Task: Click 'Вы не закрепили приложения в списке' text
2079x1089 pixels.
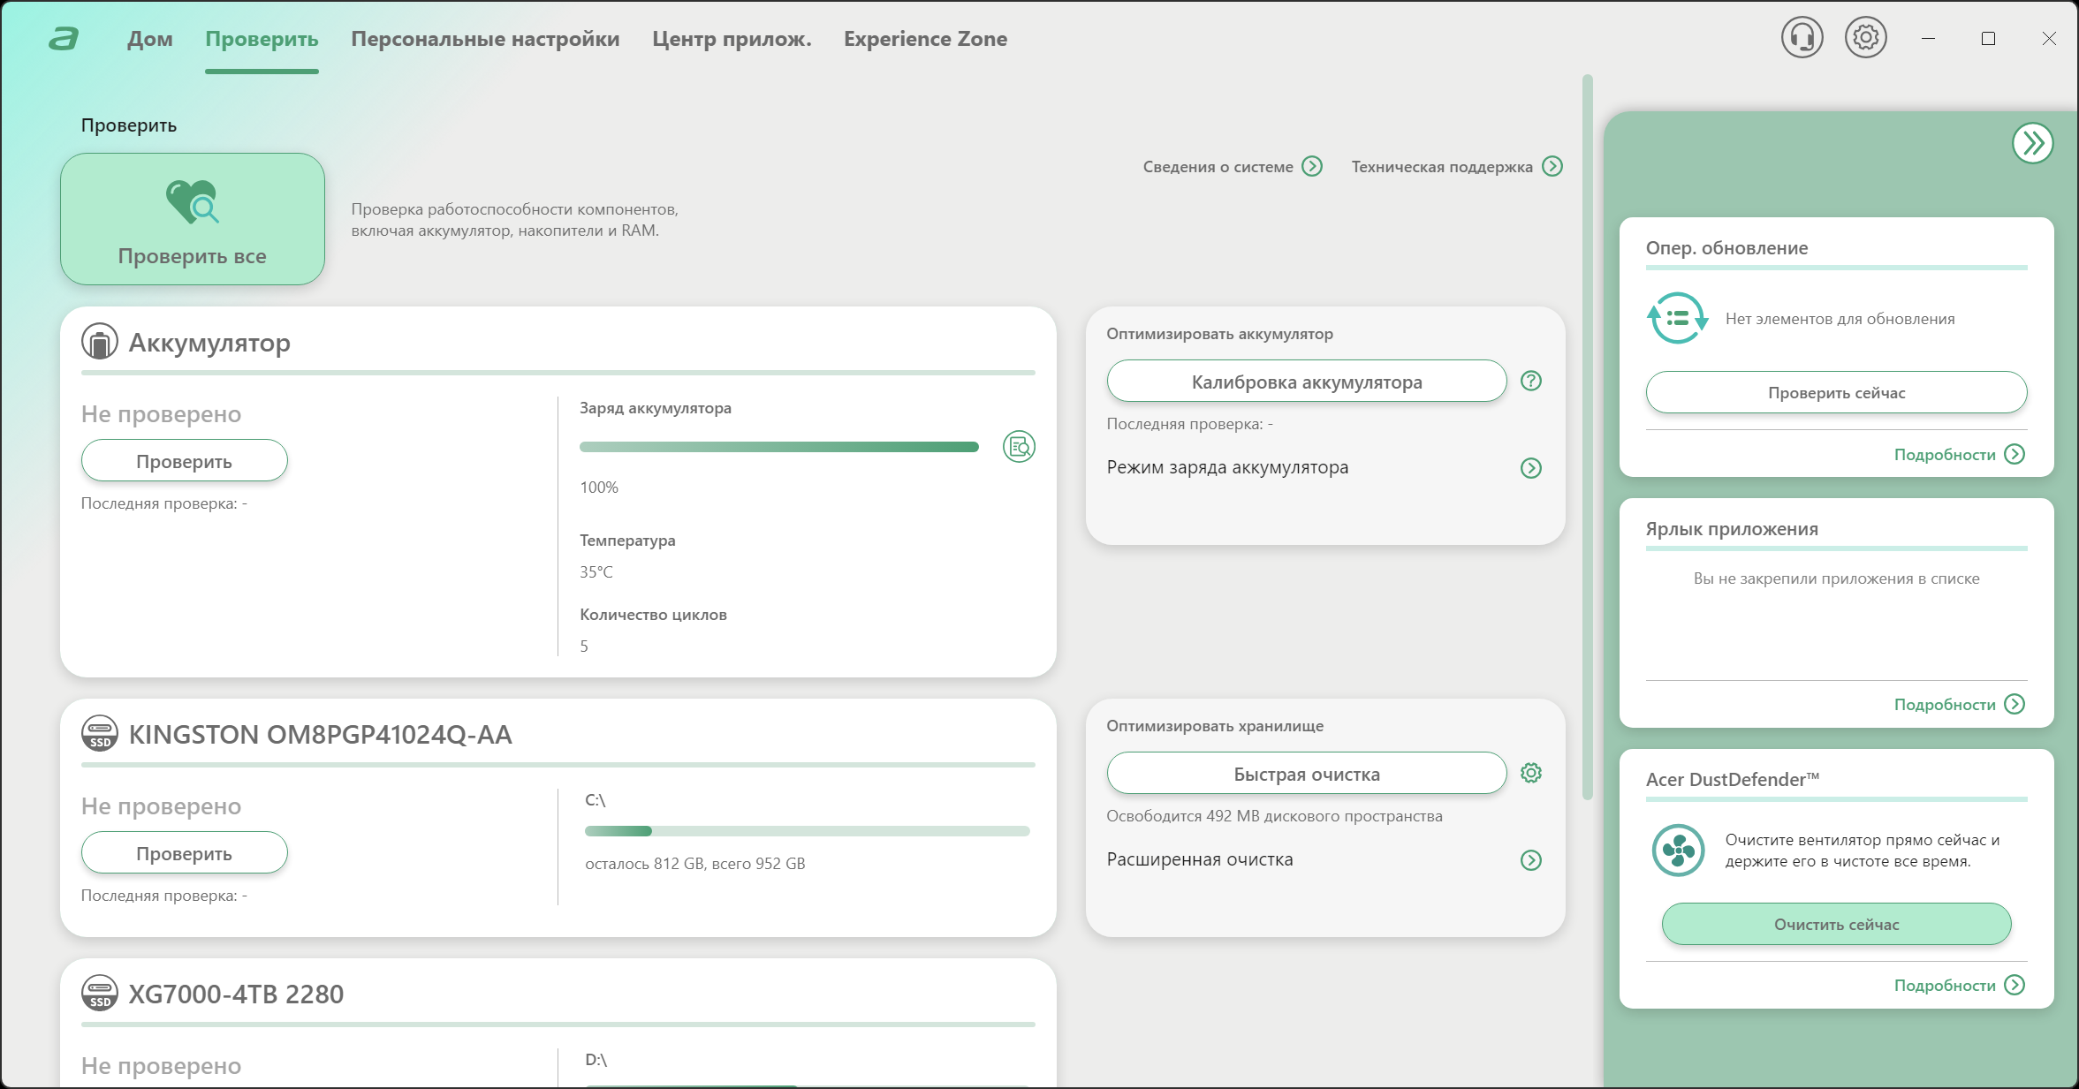Action: [x=1836, y=579]
